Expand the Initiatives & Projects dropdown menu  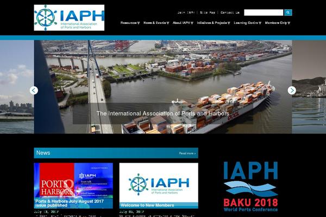coord(214,23)
